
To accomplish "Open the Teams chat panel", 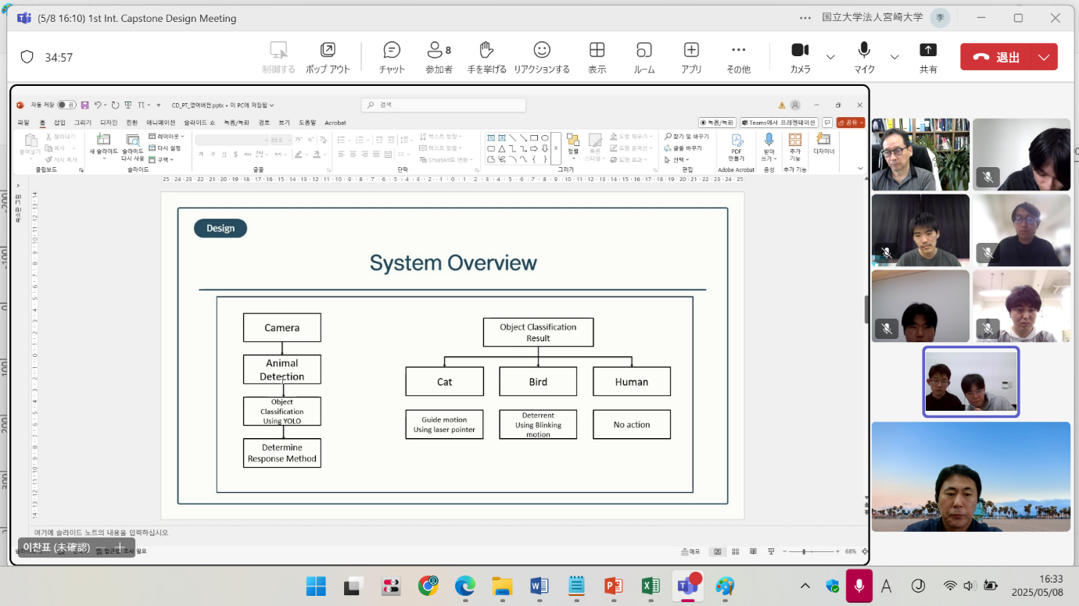I will pyautogui.click(x=392, y=57).
